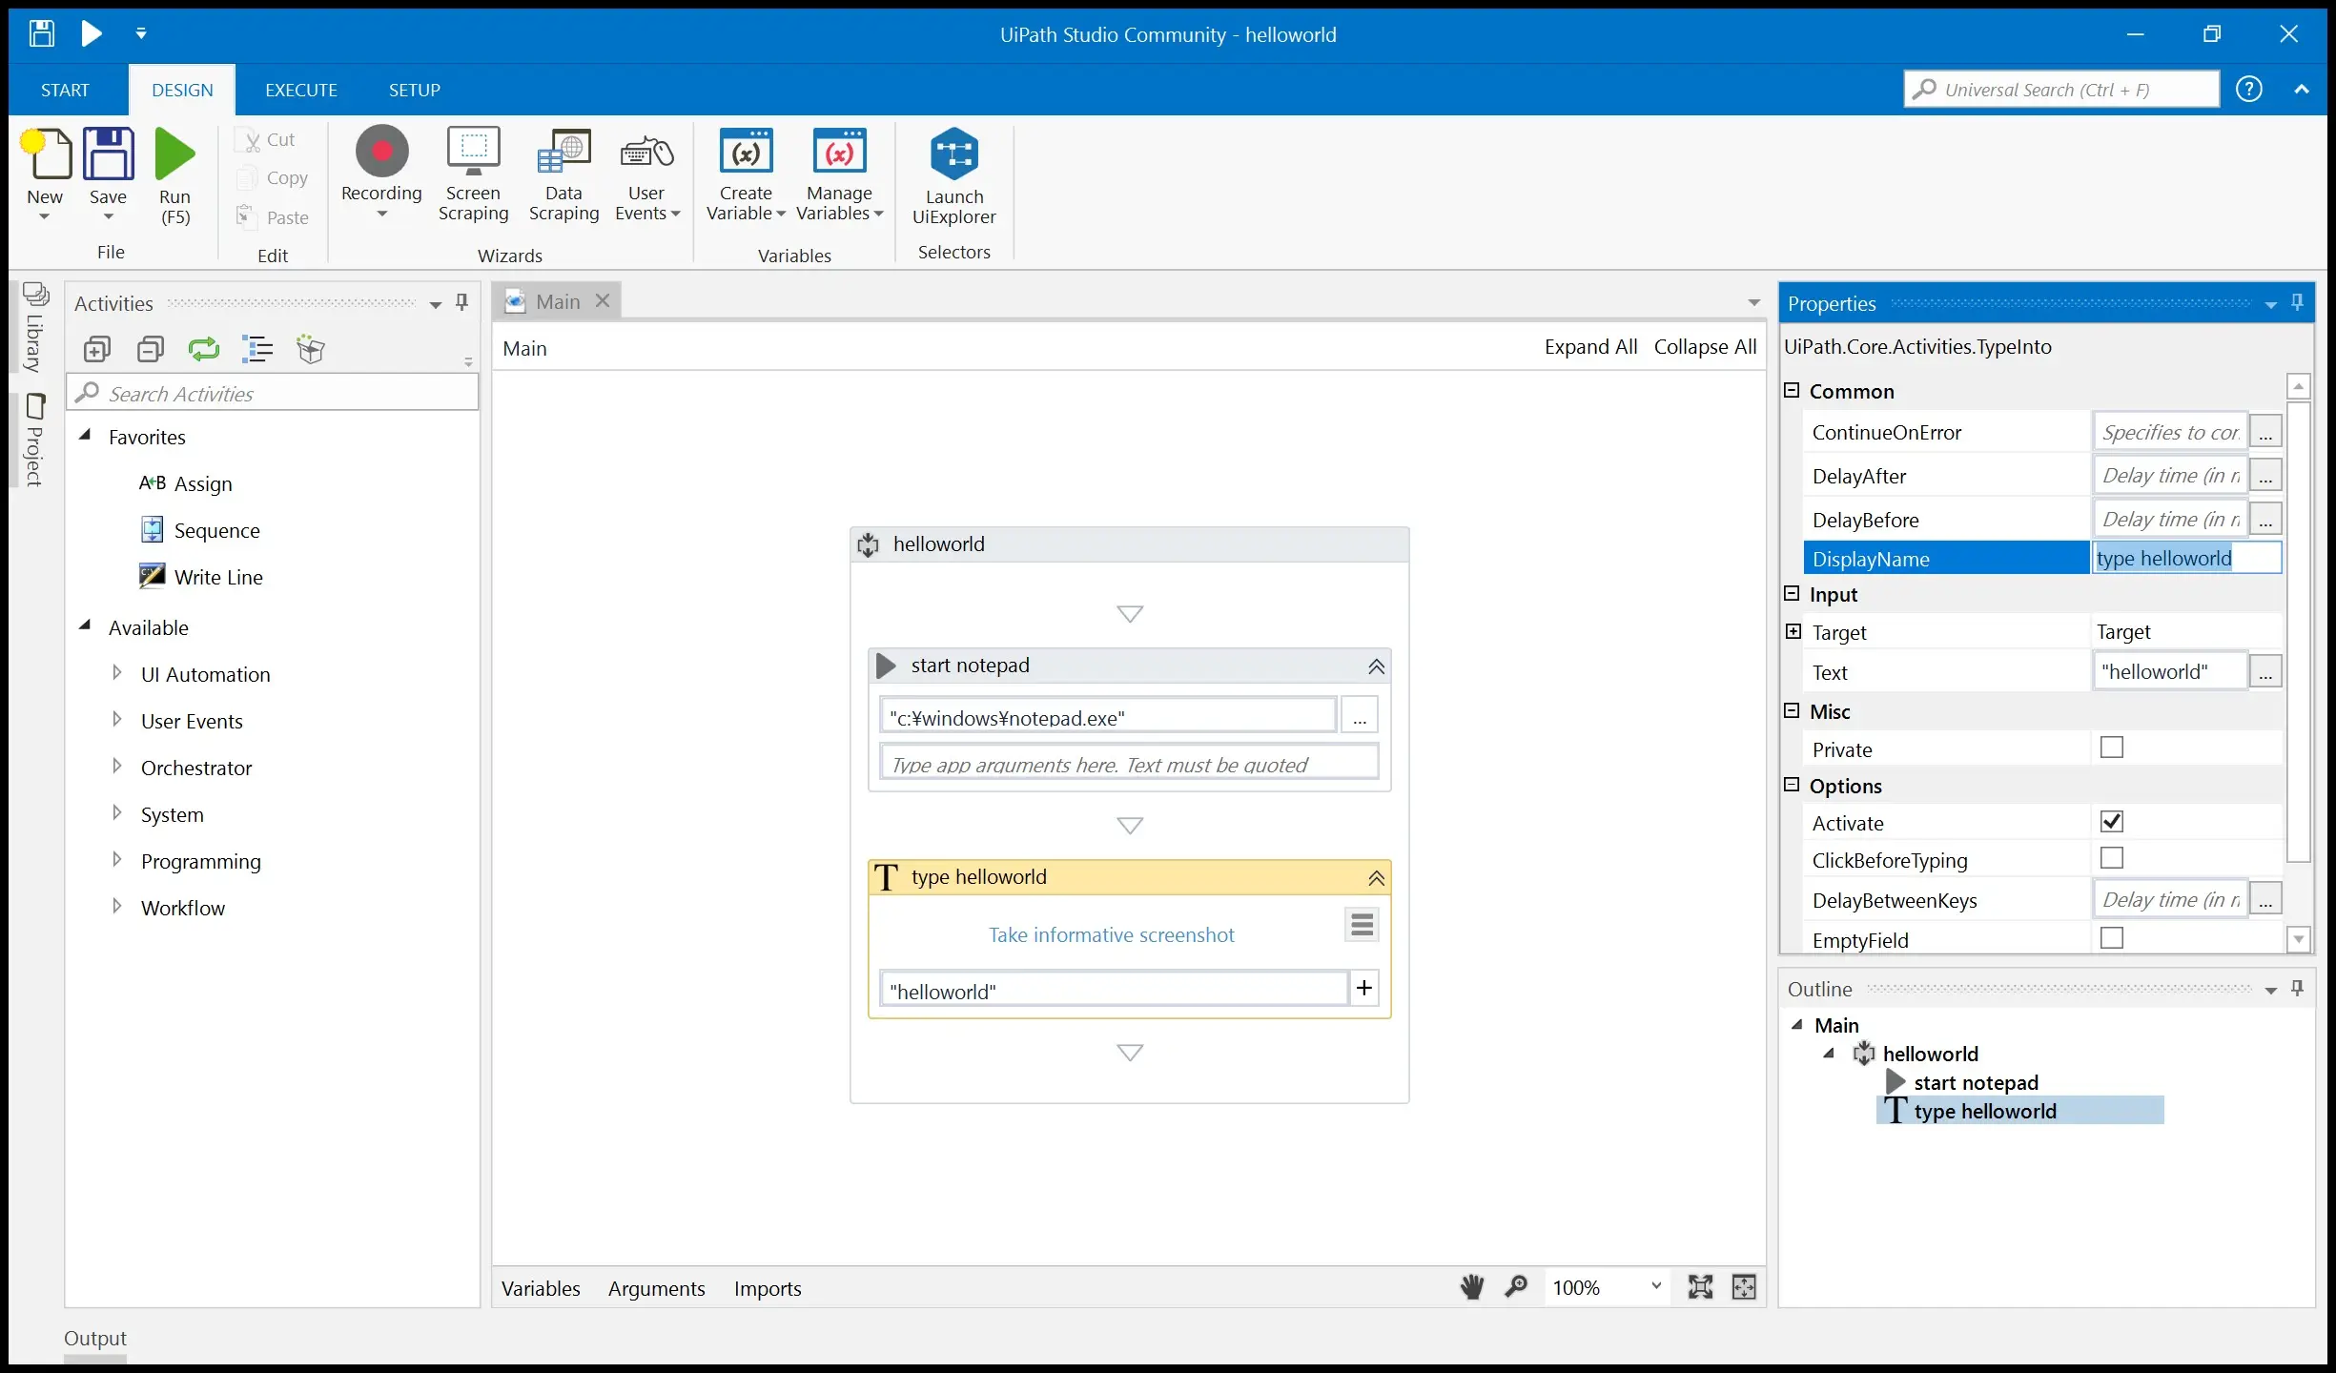
Task: Click the Universal Search box
Action: point(2061,90)
